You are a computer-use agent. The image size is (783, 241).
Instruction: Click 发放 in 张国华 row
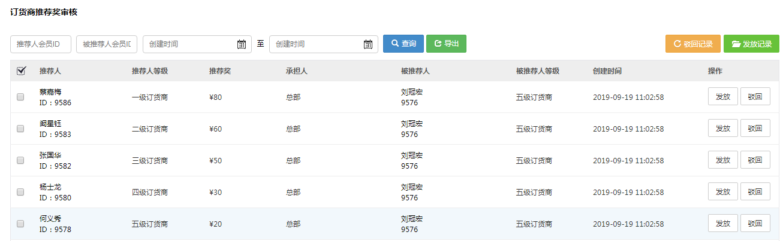tap(723, 160)
